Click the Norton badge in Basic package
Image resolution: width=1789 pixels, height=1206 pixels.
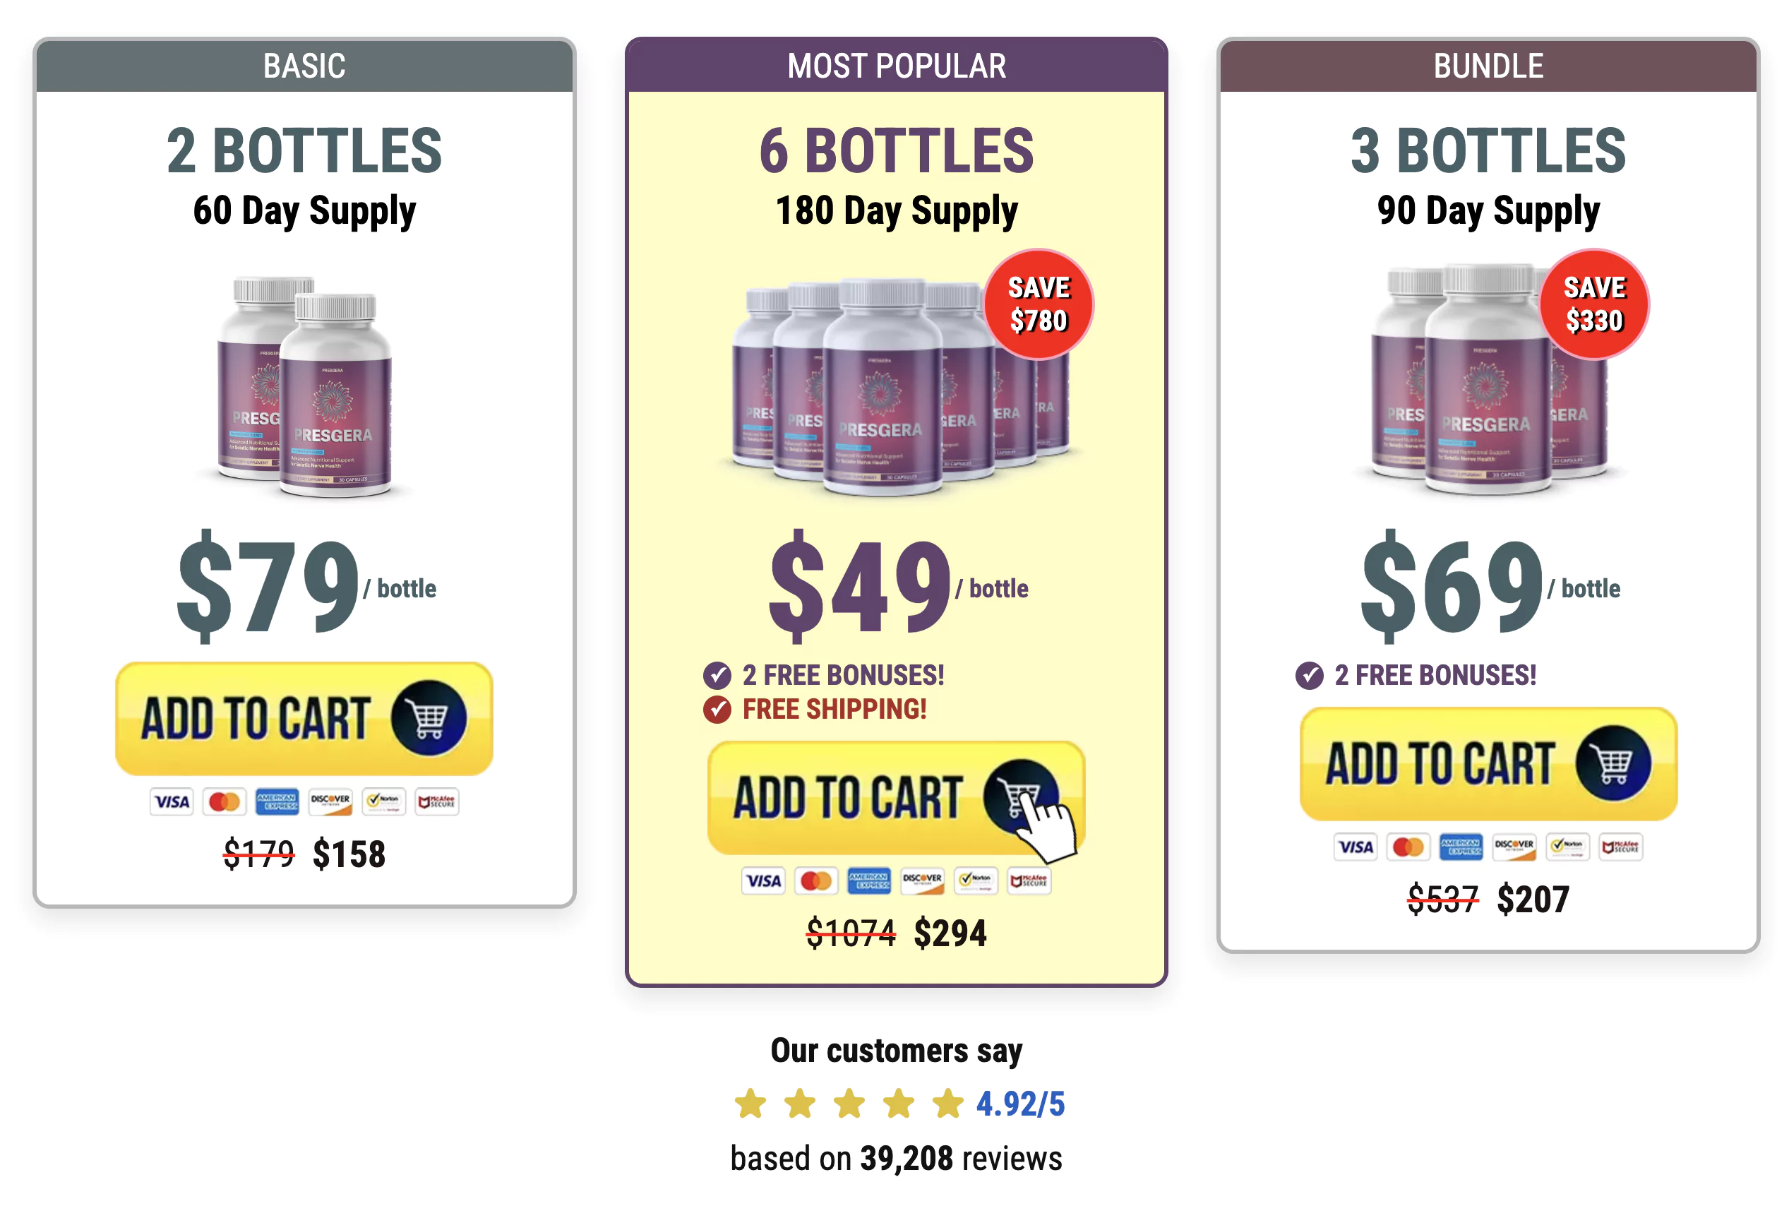(x=383, y=802)
